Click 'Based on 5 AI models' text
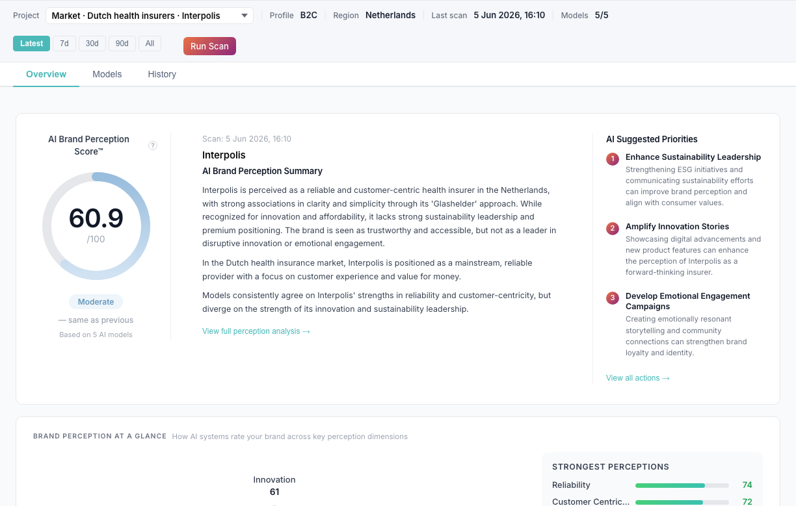796x506 pixels. click(96, 335)
